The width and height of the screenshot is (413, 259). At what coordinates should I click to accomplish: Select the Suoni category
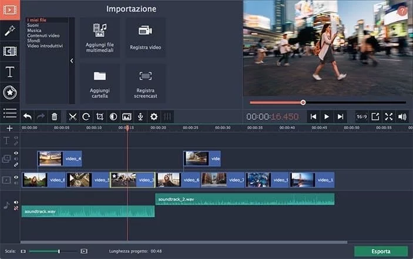(33, 25)
